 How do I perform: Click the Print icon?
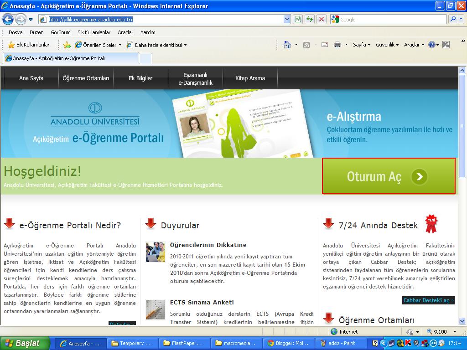pos(337,45)
